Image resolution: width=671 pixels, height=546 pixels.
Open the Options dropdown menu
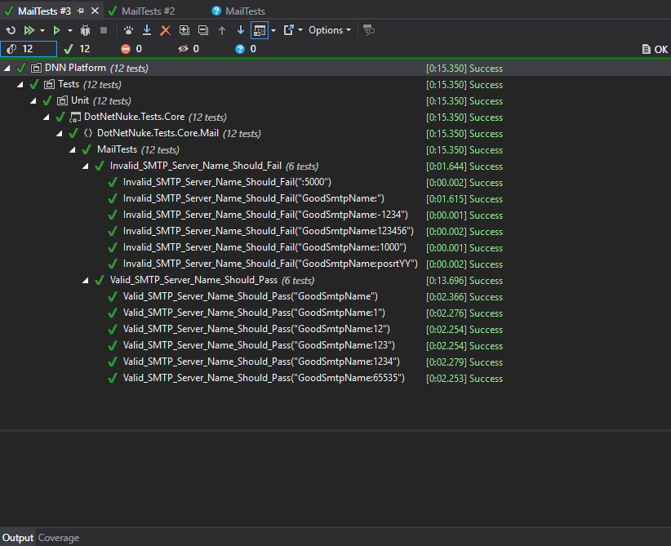tap(330, 30)
